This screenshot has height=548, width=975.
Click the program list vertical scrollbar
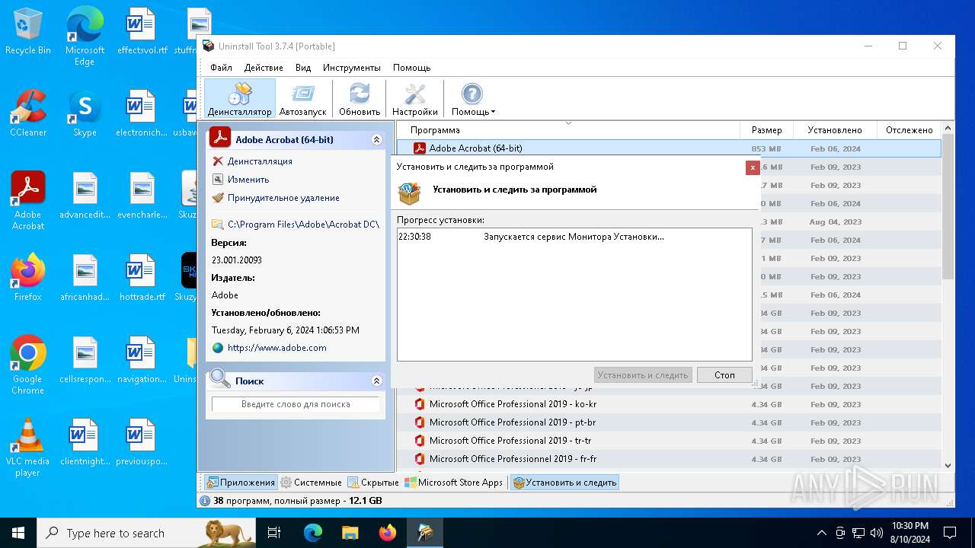click(x=948, y=207)
